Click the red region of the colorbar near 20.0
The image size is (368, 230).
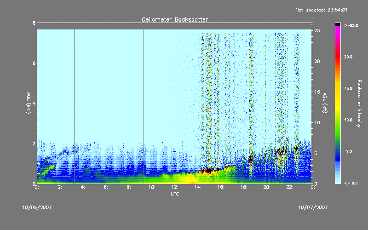coord(338,57)
